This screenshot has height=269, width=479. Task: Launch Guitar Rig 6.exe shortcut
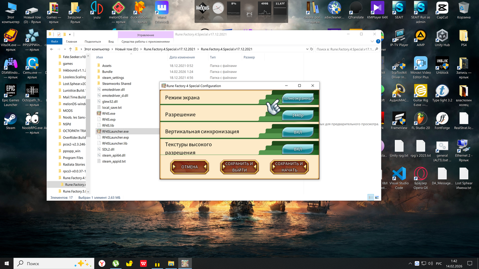click(x=421, y=95)
